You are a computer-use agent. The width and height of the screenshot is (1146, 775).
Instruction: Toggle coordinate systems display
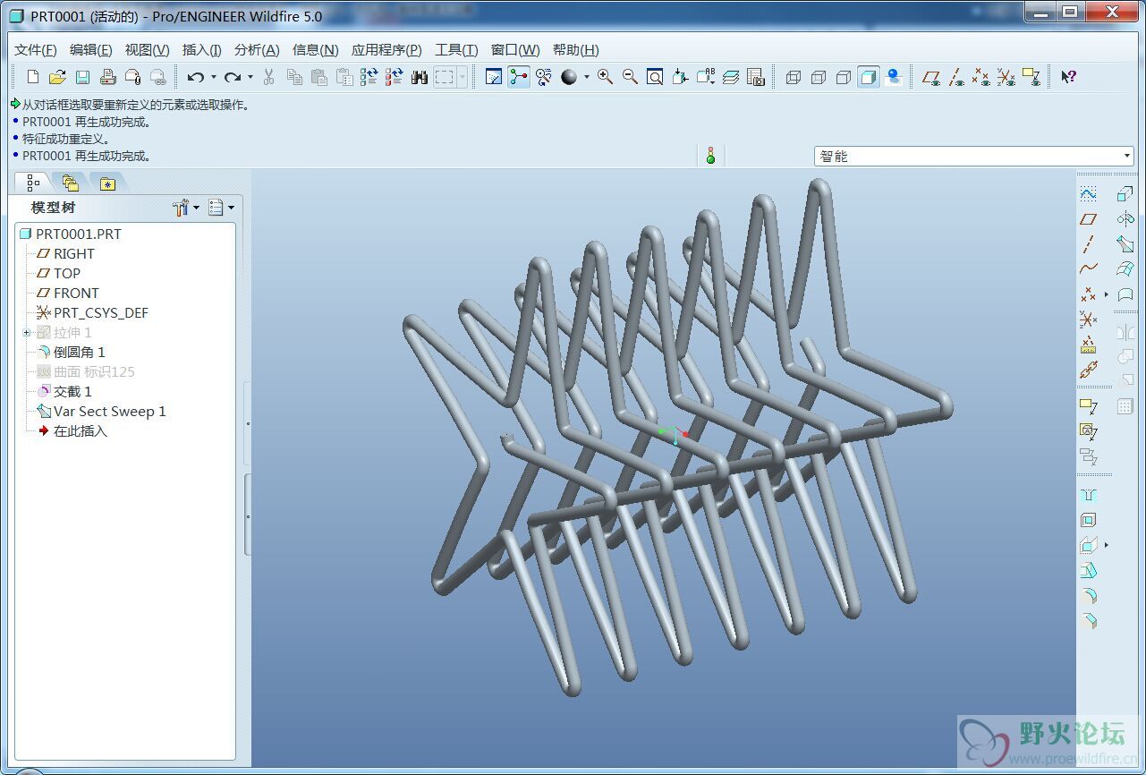1006,77
